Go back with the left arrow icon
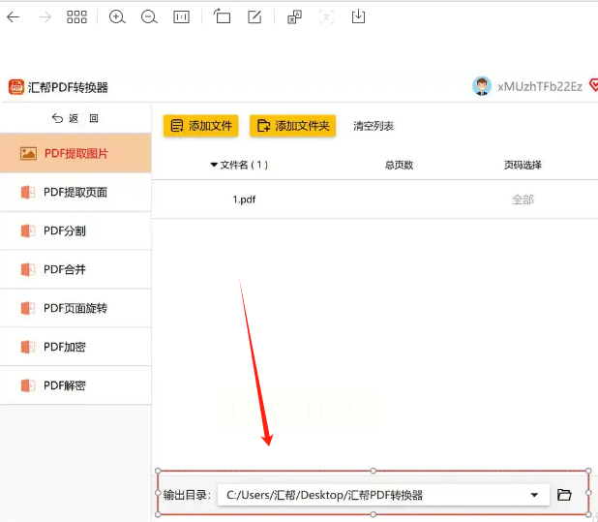The image size is (598, 522). click(13, 17)
